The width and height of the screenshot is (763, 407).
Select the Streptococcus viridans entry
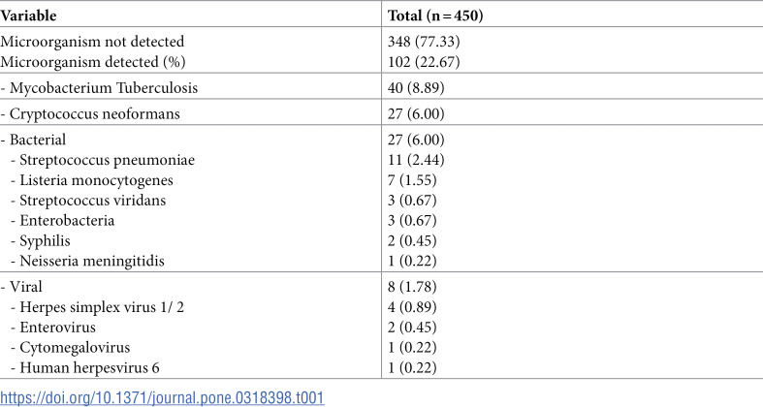pyautogui.click(x=83, y=200)
